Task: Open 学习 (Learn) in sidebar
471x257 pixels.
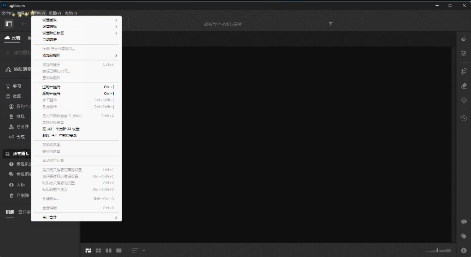Action: [17, 86]
